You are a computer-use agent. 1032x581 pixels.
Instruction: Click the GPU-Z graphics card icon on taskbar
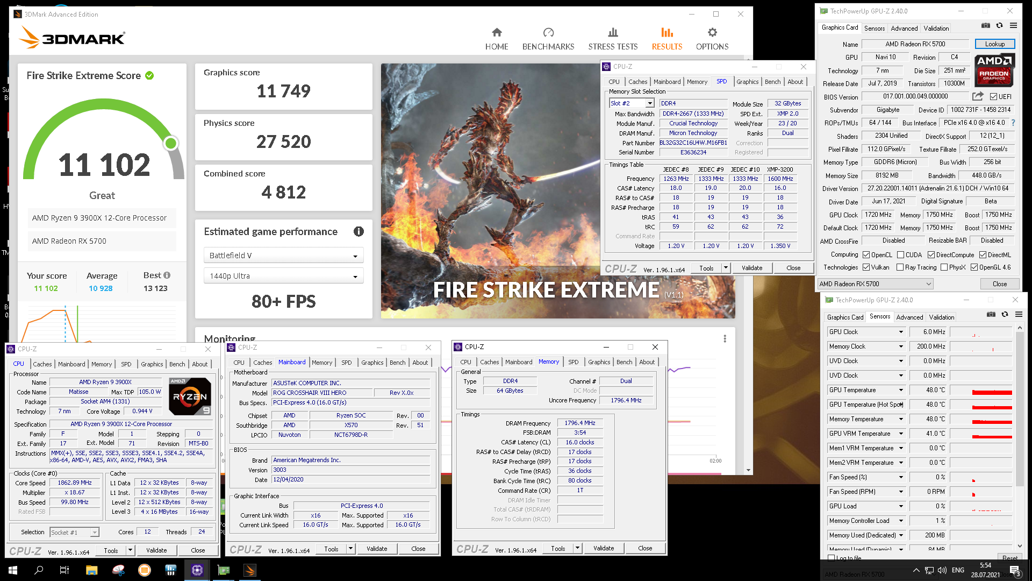pyautogui.click(x=224, y=570)
